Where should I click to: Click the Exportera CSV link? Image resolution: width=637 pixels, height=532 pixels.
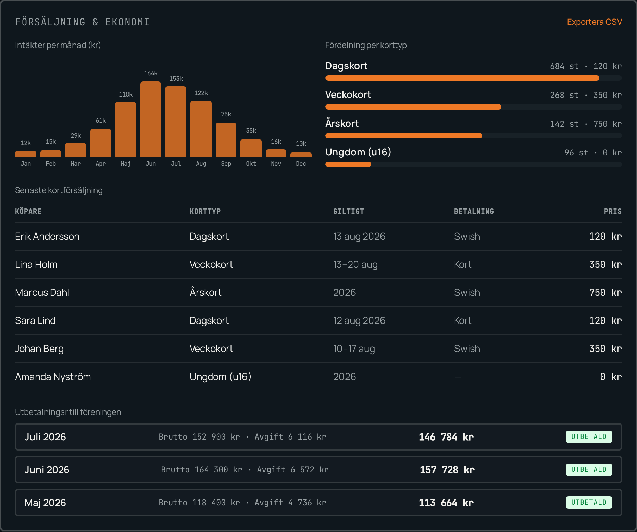pyautogui.click(x=594, y=22)
